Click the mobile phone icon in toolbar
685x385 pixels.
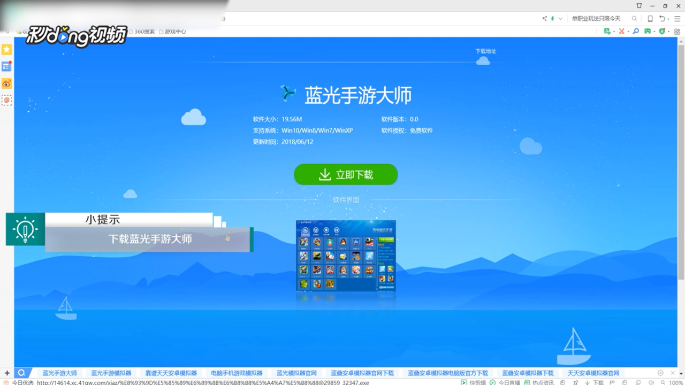(650, 19)
